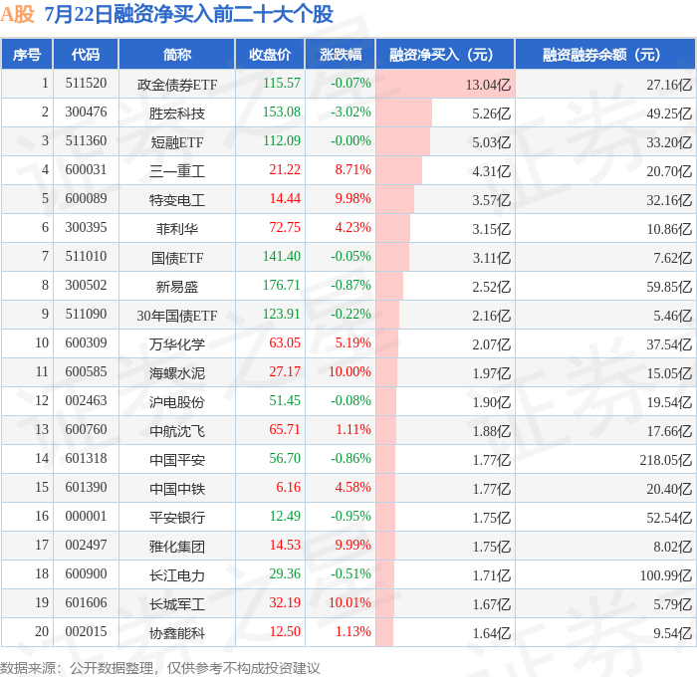Click balance value 100.99亿
This screenshot has width=697, height=677.
coord(666,575)
